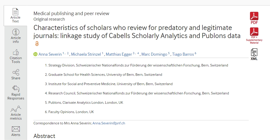Image resolution: width=270 pixels, height=140 pixels.
Task: Open Anna Severin's ORCID iD icon
Action: tap(35, 54)
